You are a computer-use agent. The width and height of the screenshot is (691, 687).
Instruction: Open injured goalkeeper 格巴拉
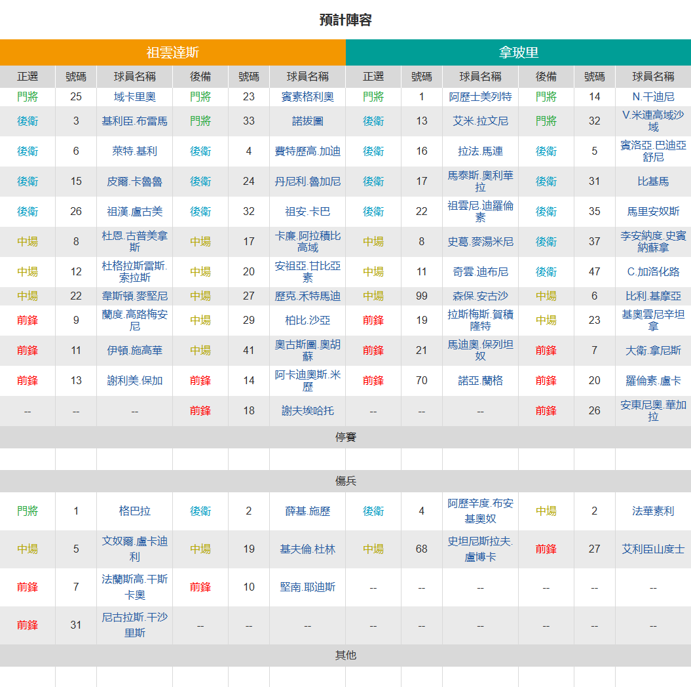(134, 511)
